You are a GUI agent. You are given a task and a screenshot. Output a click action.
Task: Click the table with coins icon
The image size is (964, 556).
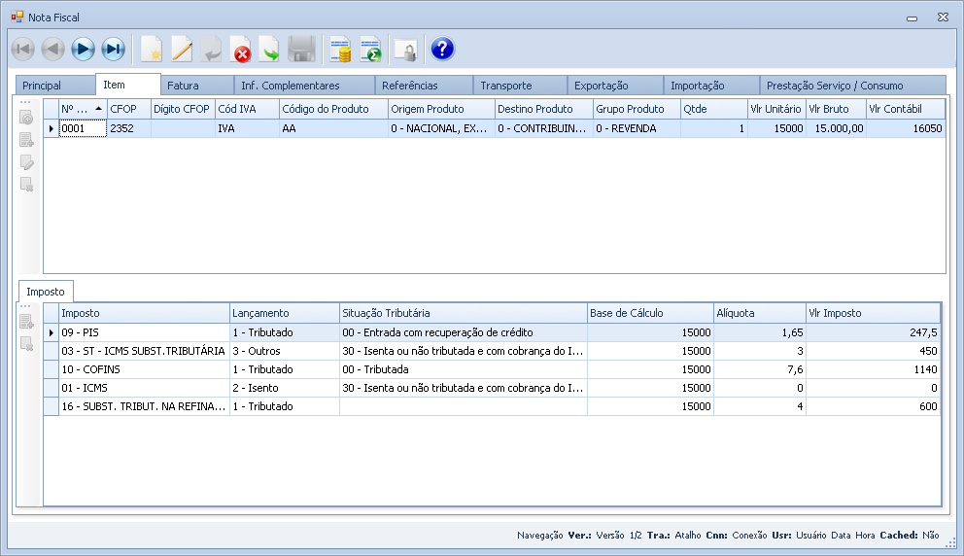tap(340, 49)
